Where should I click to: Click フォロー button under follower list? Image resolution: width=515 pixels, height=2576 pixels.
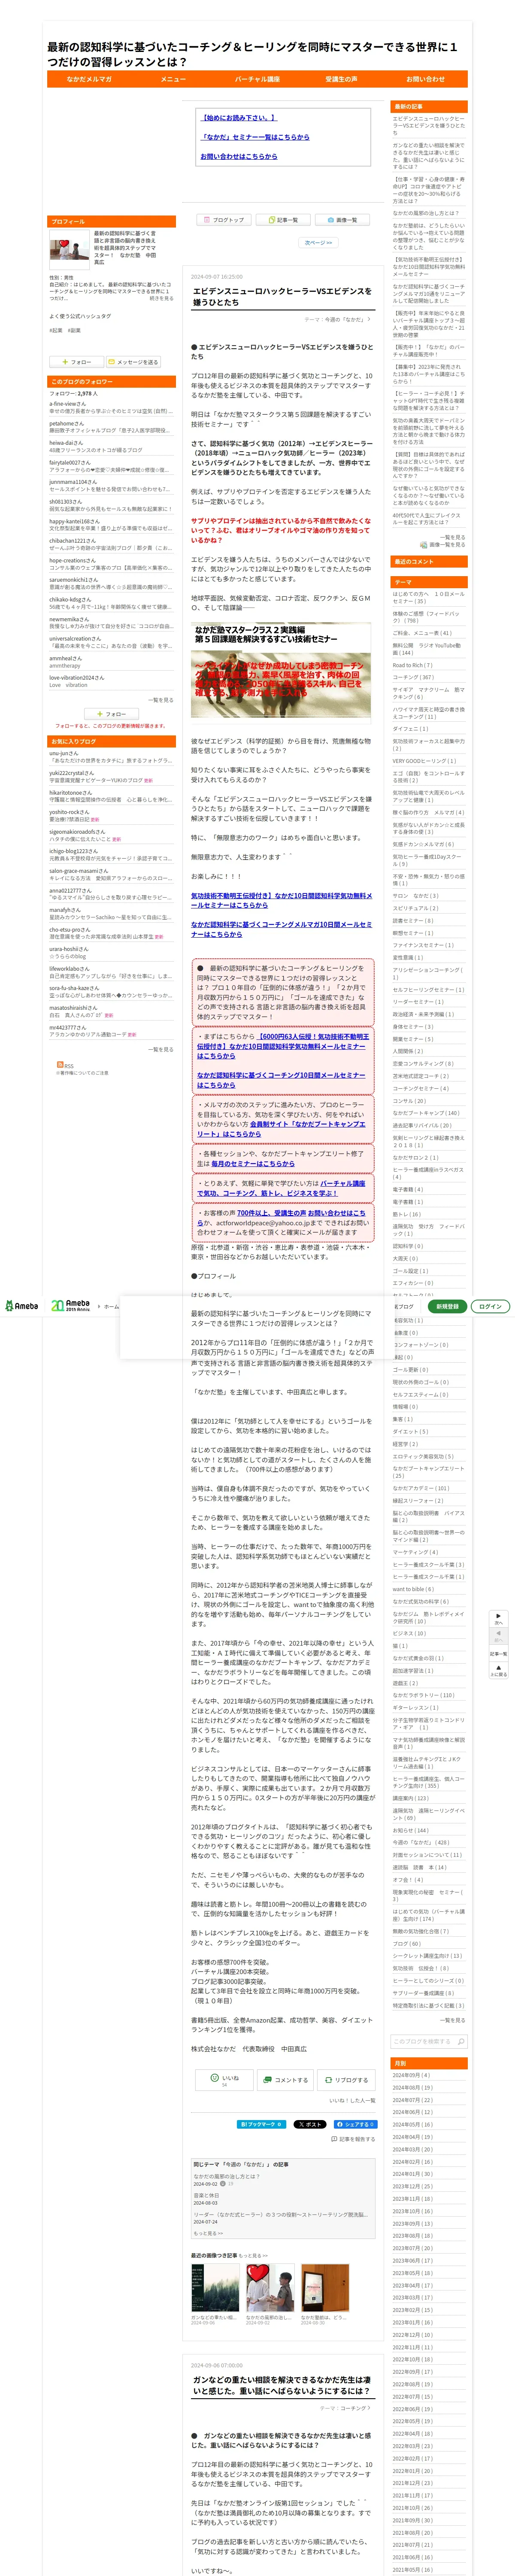[x=111, y=714]
